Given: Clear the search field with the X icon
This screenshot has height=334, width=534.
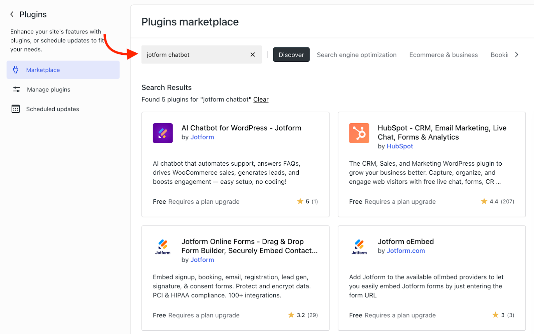Looking at the screenshot, I should tap(253, 54).
